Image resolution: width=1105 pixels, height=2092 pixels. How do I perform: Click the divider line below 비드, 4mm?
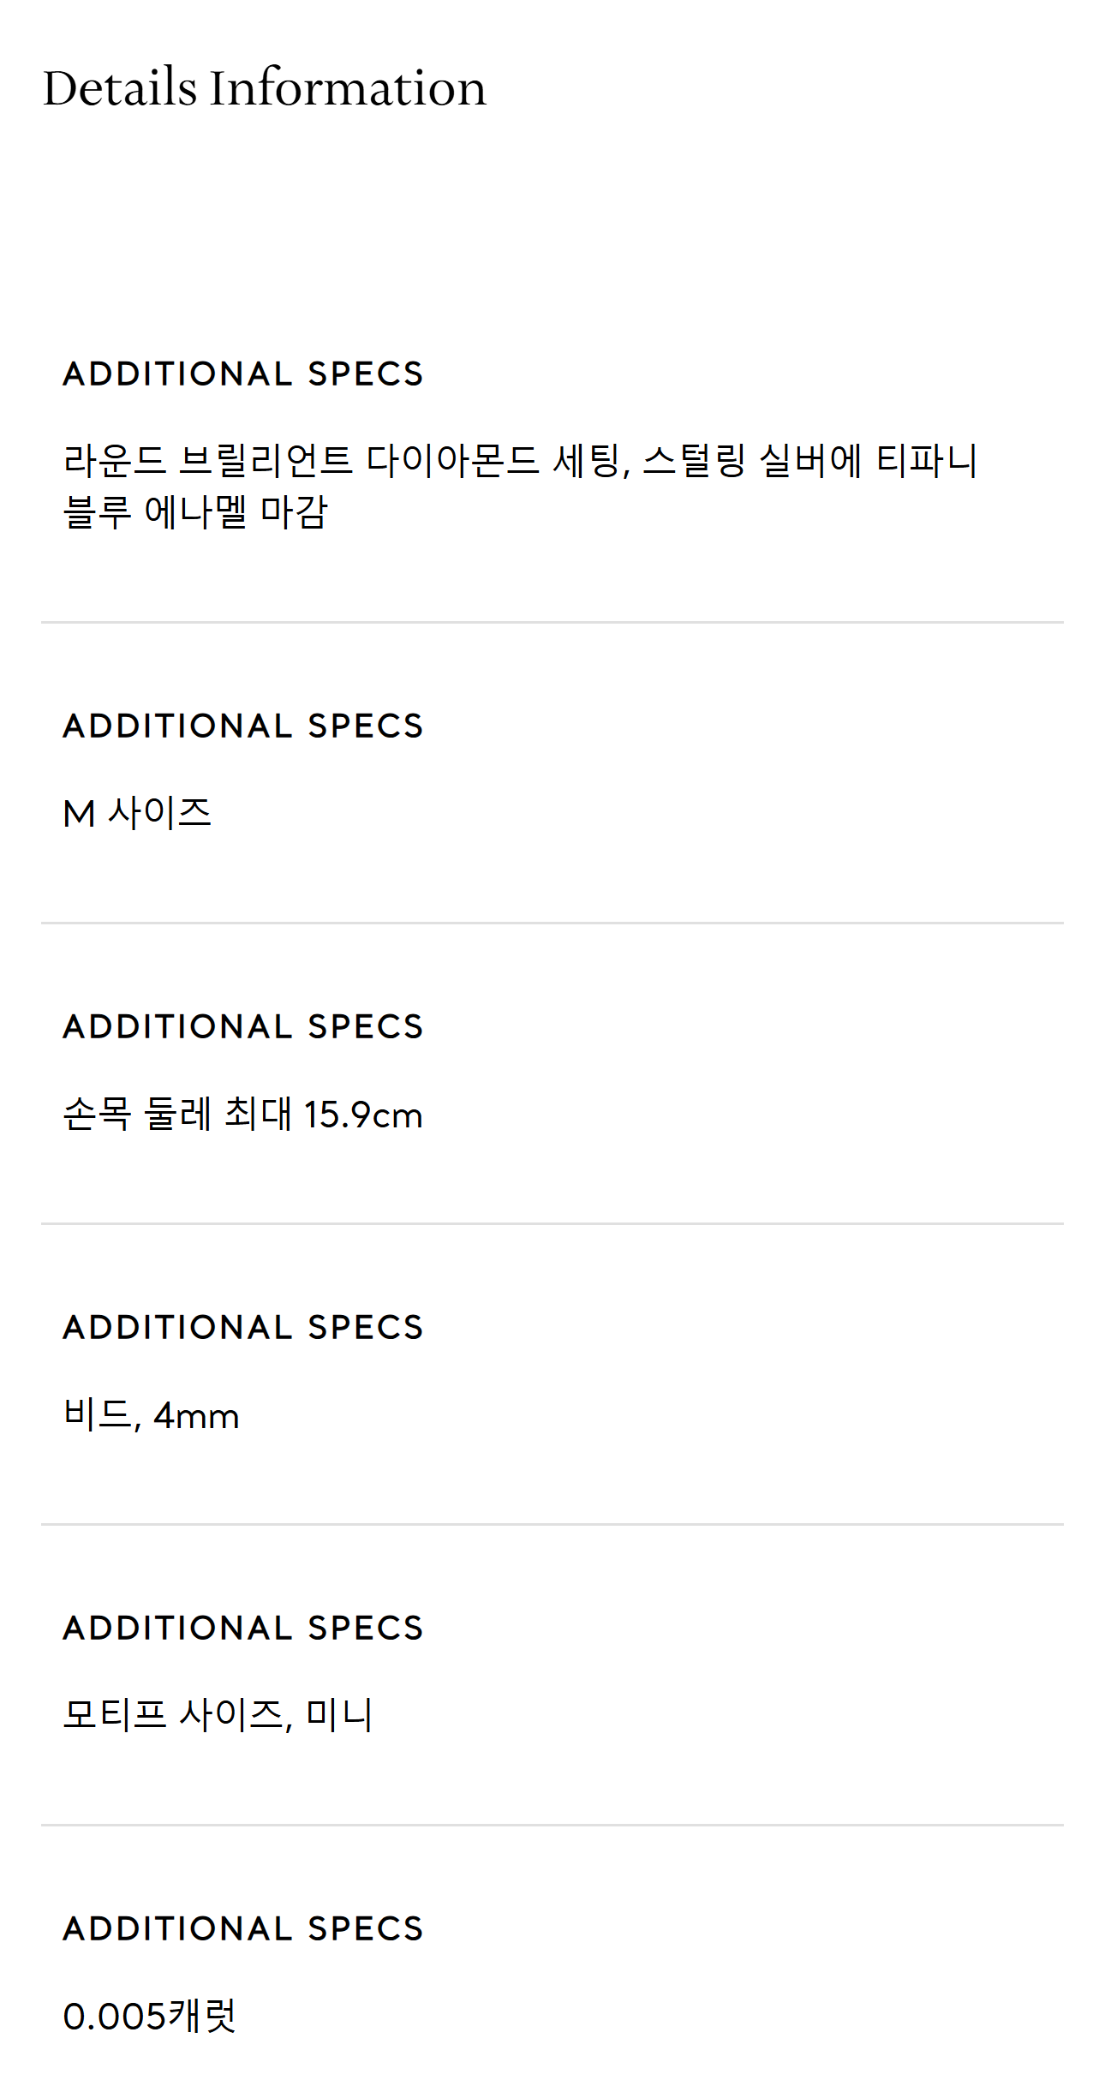[x=552, y=1525]
